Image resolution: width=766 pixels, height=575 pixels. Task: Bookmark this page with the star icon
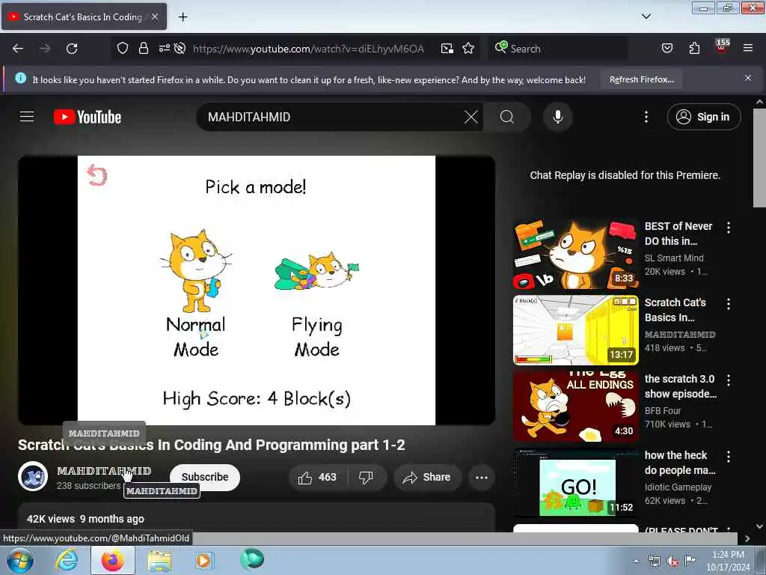(468, 49)
